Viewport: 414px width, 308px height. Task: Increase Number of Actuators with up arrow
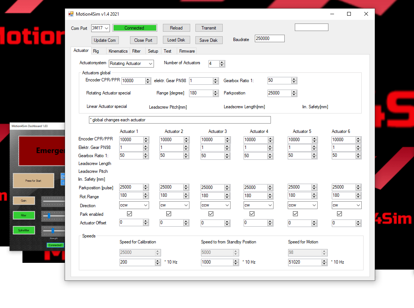[x=222, y=62]
